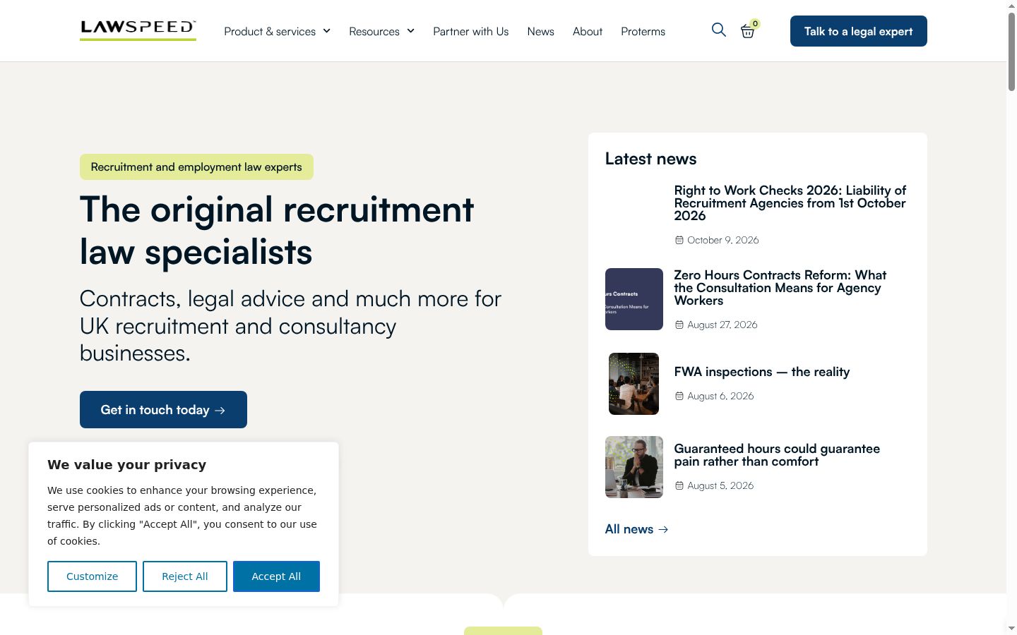Image resolution: width=1017 pixels, height=635 pixels.
Task: Expand the Product & services dropdown
Action: click(x=277, y=31)
